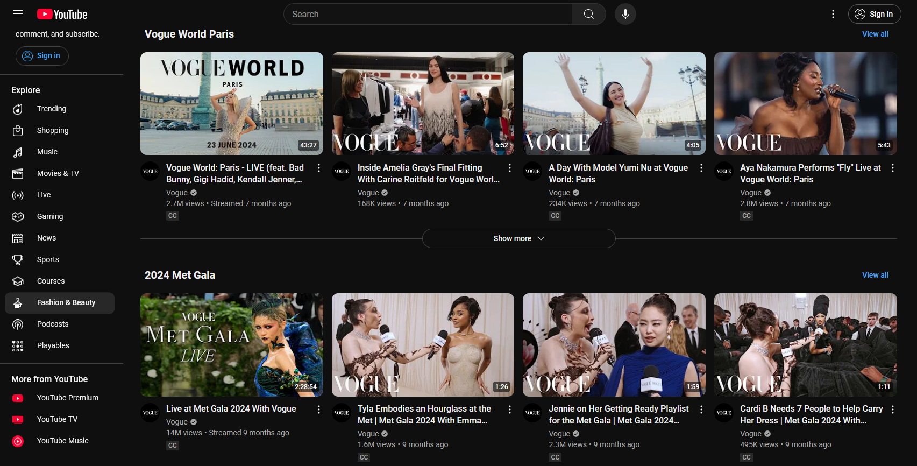Click inside the Search input field

click(428, 14)
